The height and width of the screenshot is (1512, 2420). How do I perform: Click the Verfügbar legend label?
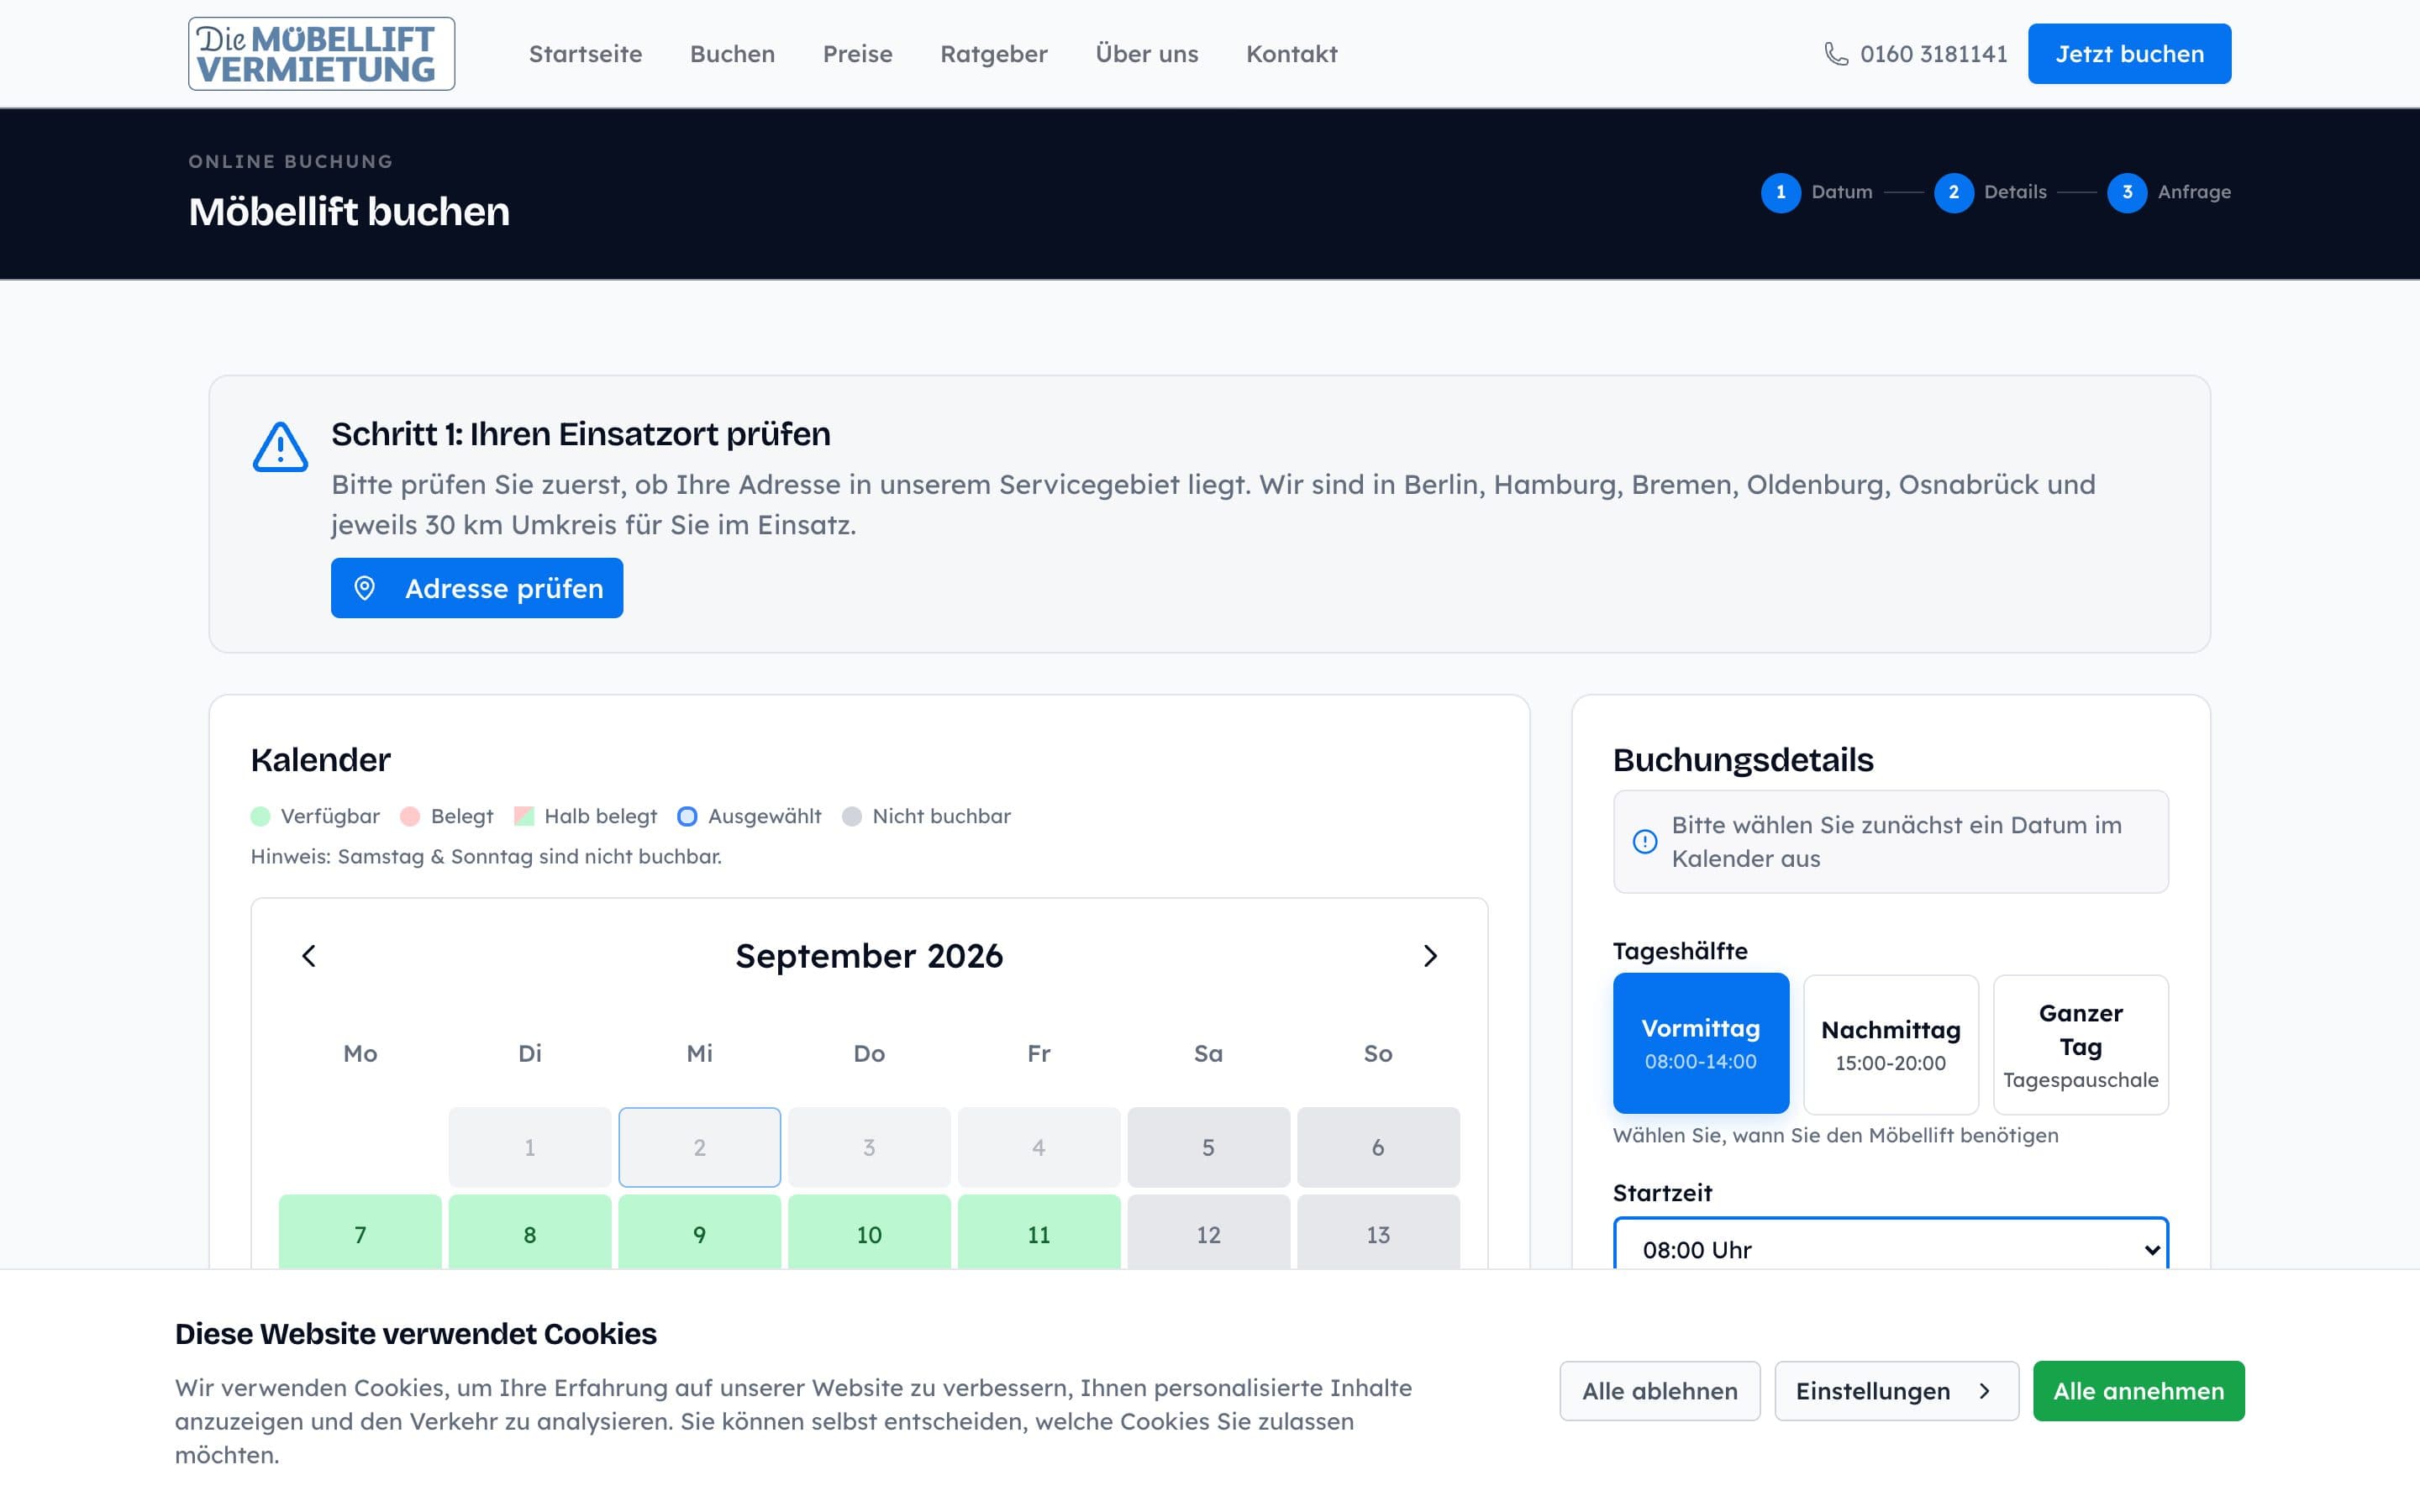(330, 816)
